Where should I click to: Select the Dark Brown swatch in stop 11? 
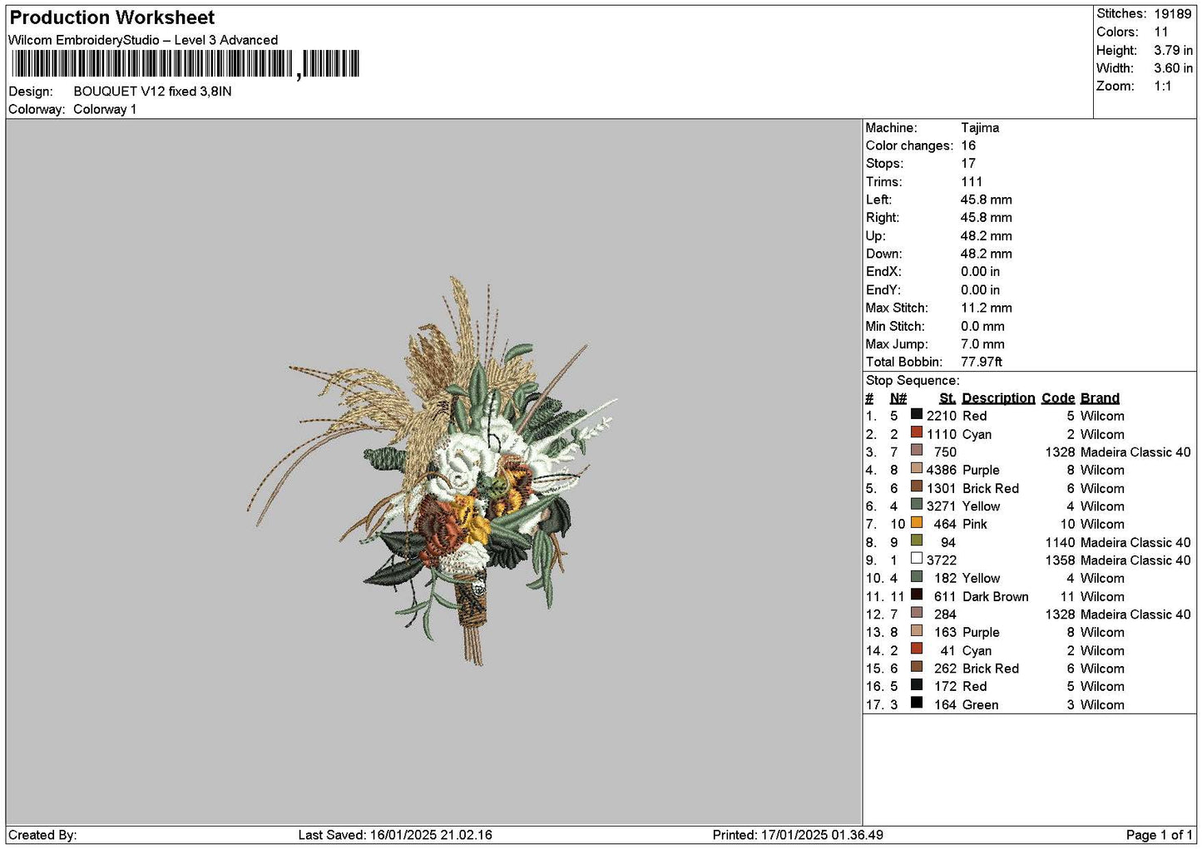tap(917, 595)
